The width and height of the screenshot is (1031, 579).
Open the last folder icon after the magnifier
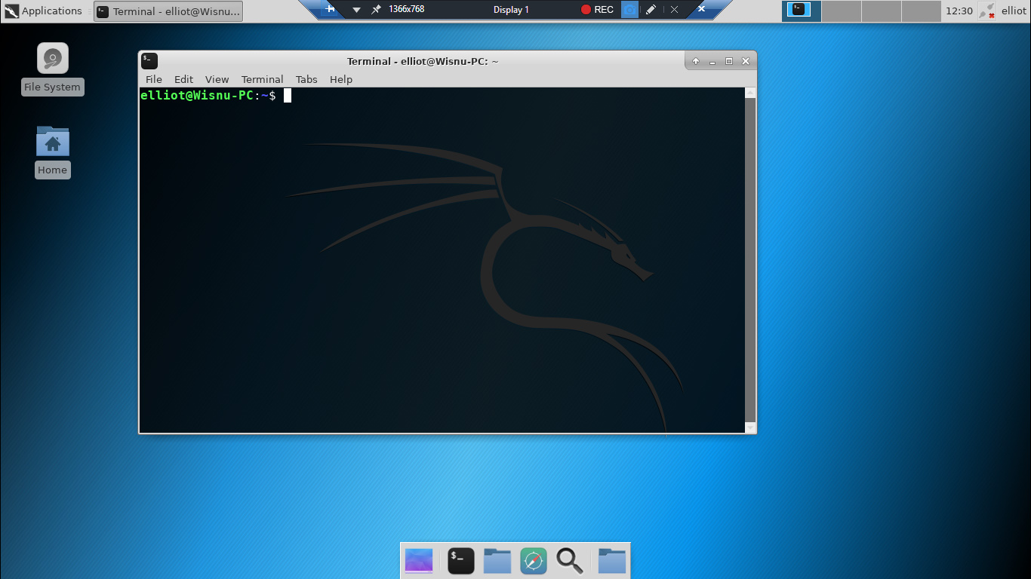612,561
